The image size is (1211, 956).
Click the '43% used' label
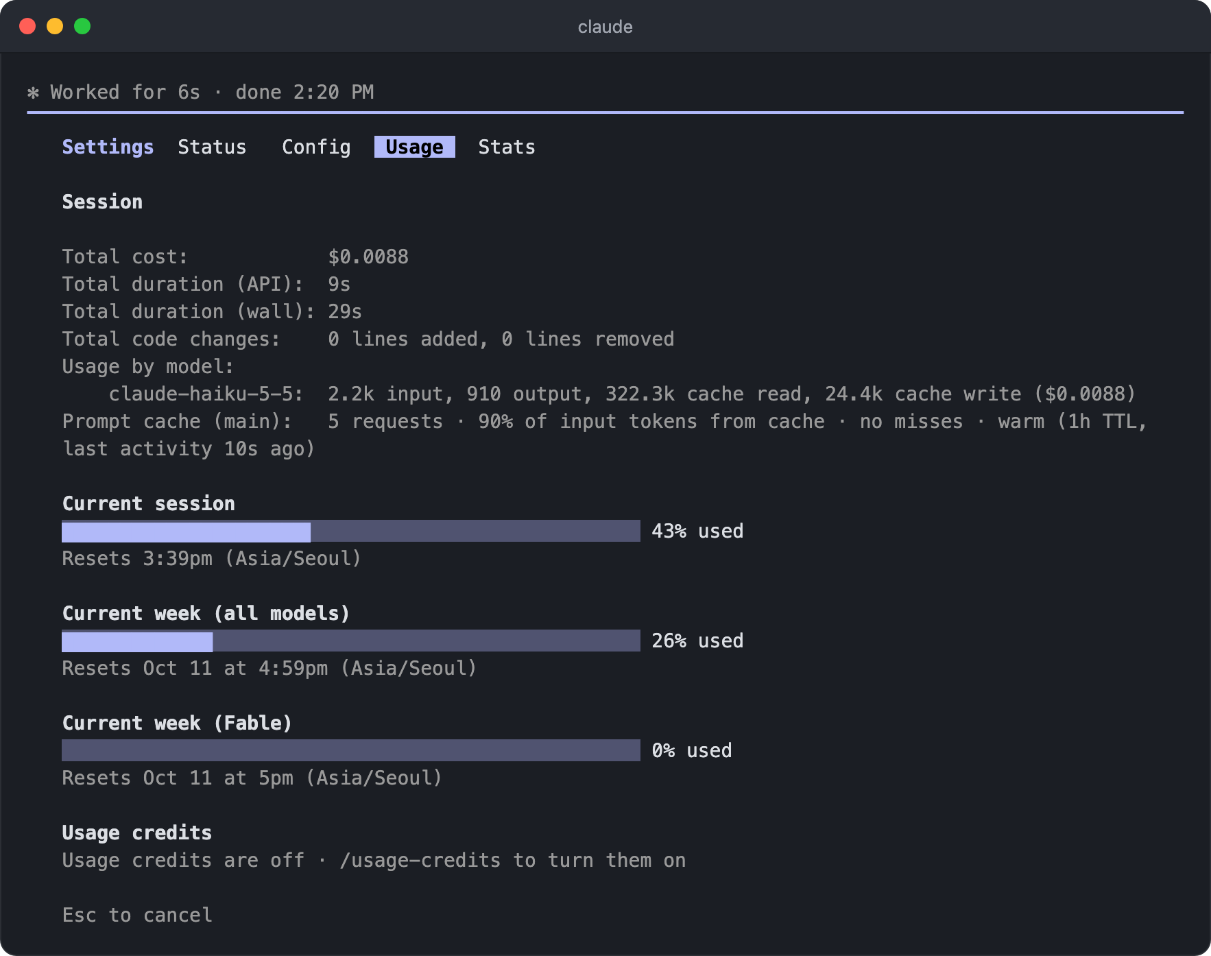click(x=697, y=531)
